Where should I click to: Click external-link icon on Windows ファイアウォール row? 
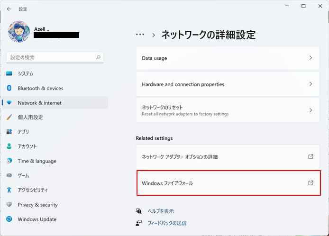tap(311, 183)
